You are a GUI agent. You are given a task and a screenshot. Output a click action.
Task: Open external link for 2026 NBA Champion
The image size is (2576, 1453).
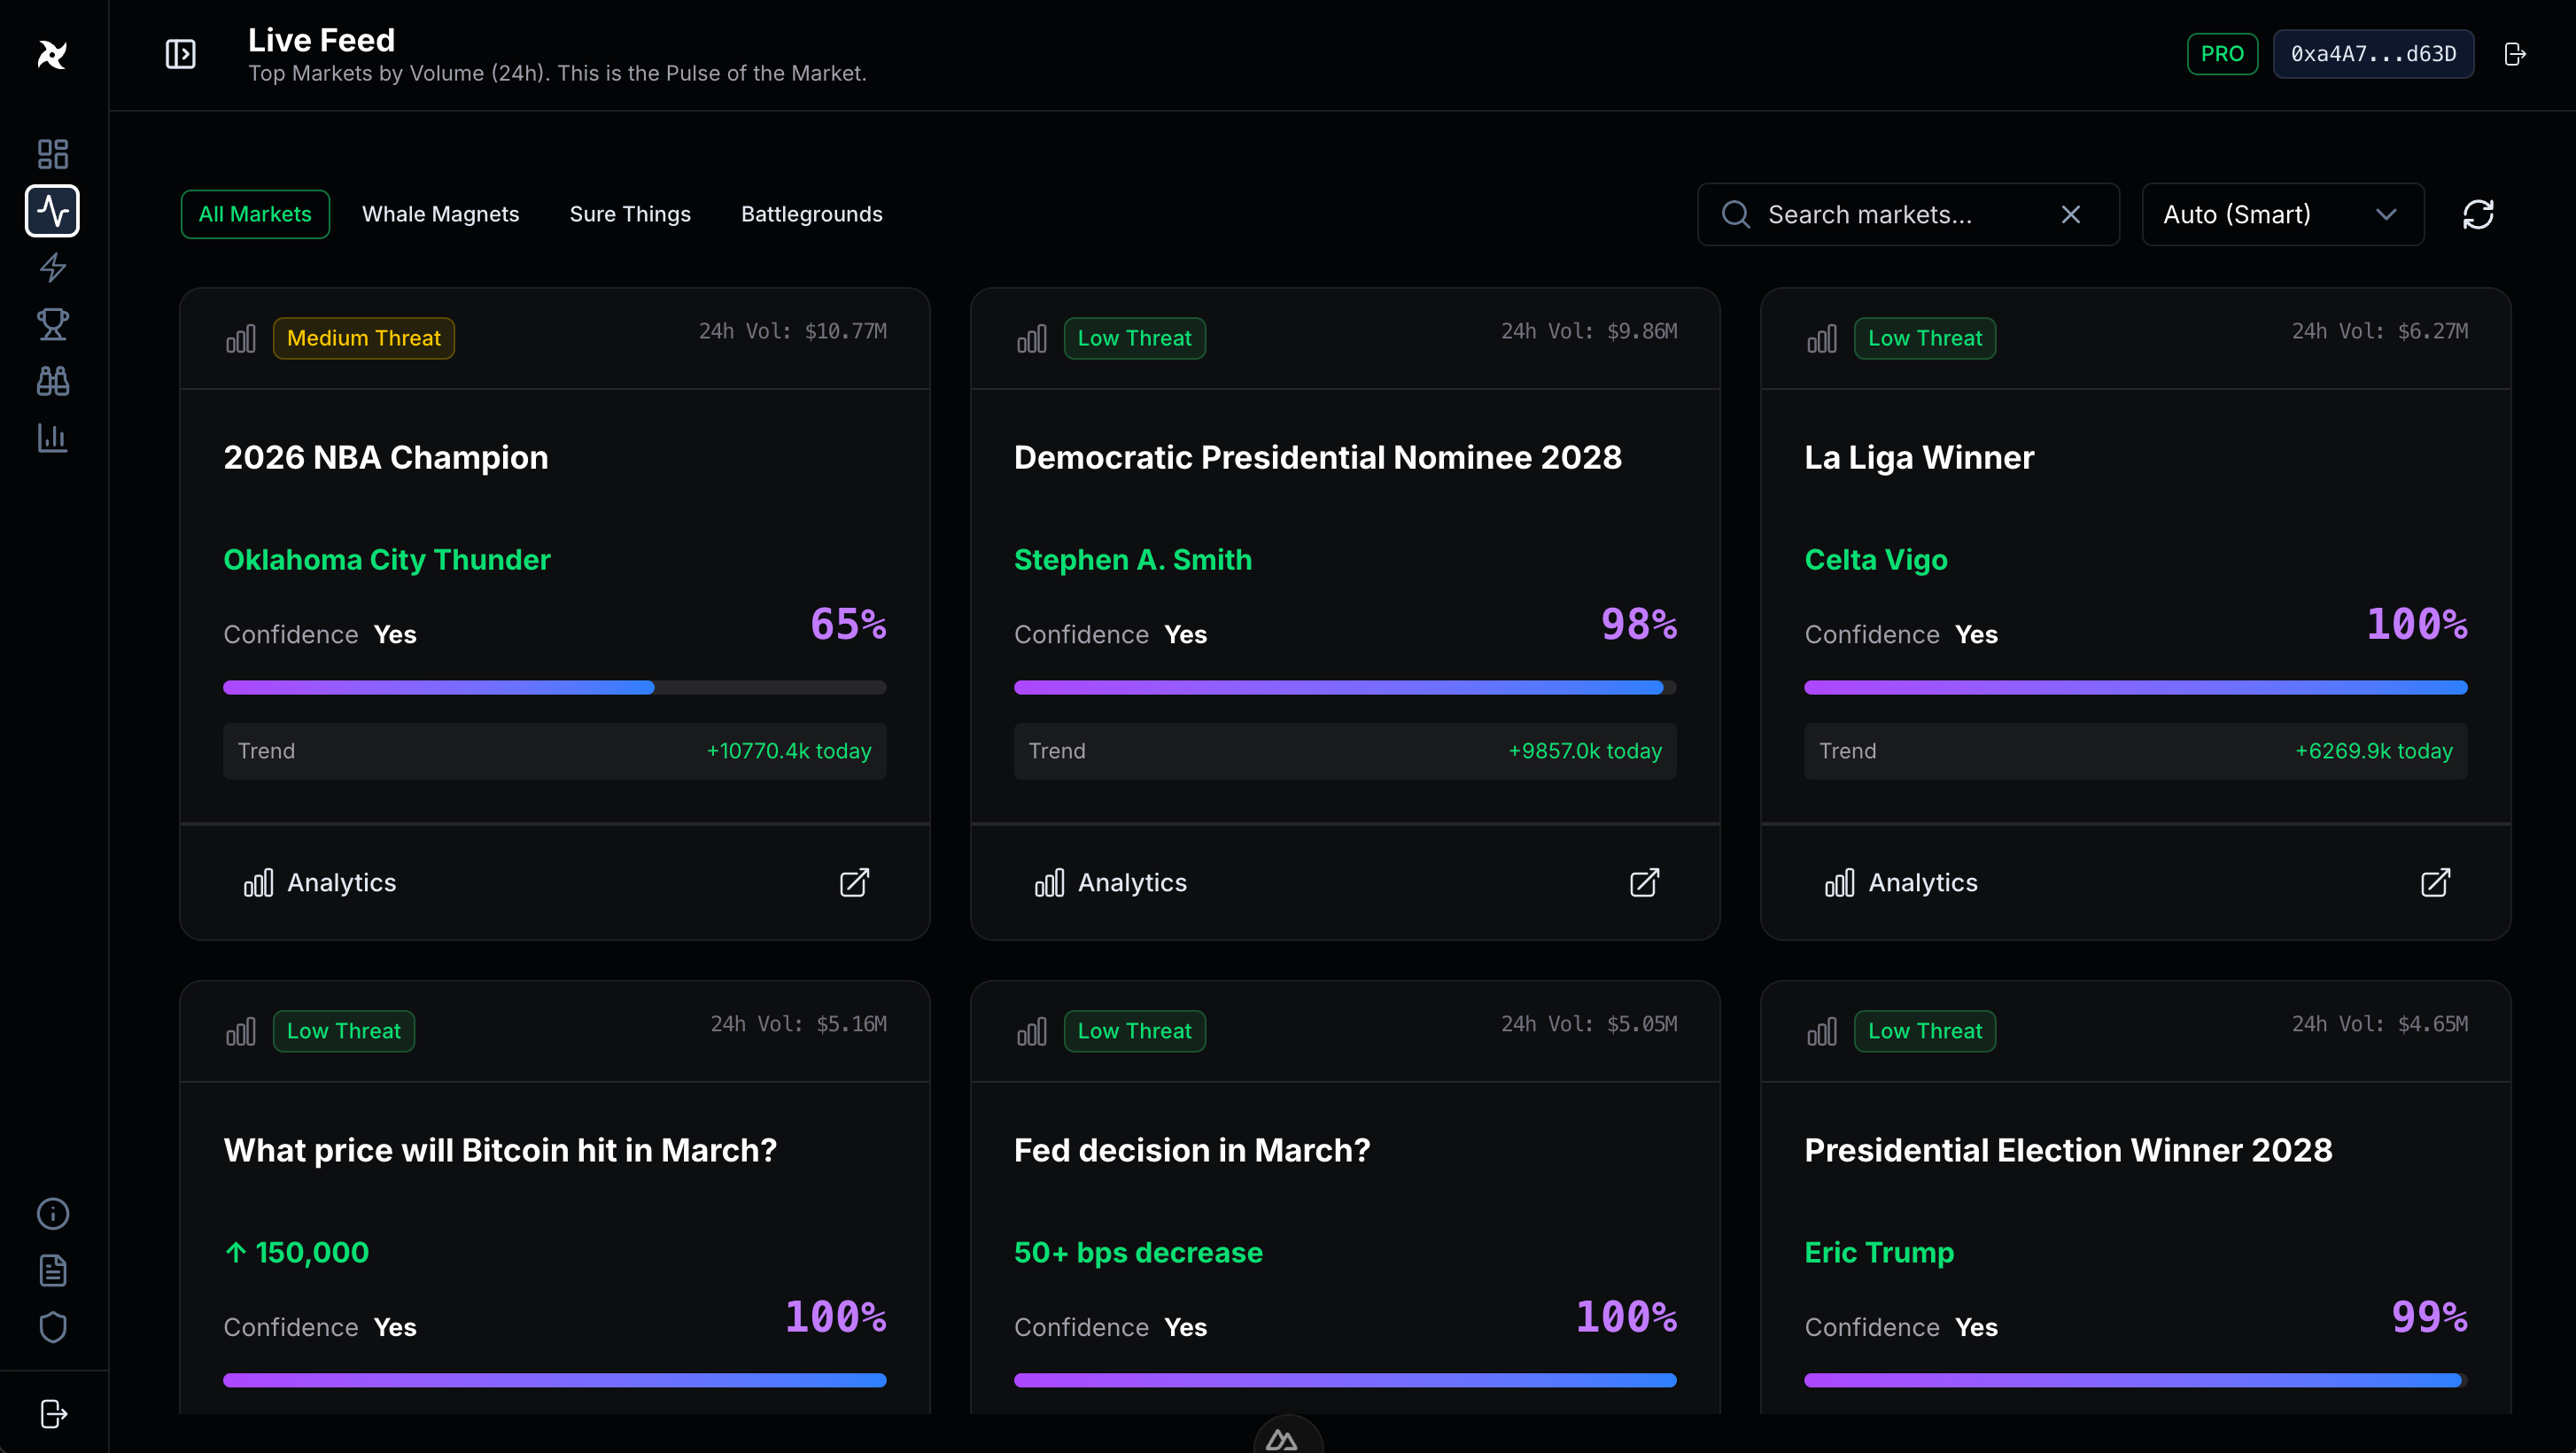[x=854, y=883]
